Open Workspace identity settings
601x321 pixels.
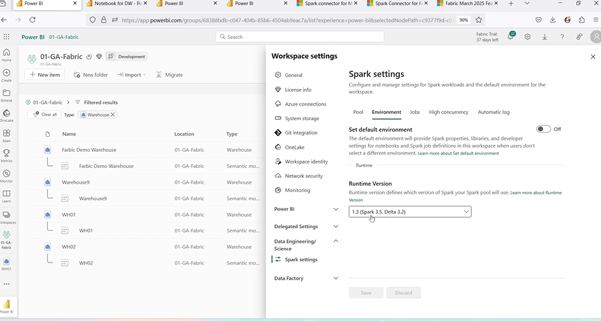click(306, 161)
